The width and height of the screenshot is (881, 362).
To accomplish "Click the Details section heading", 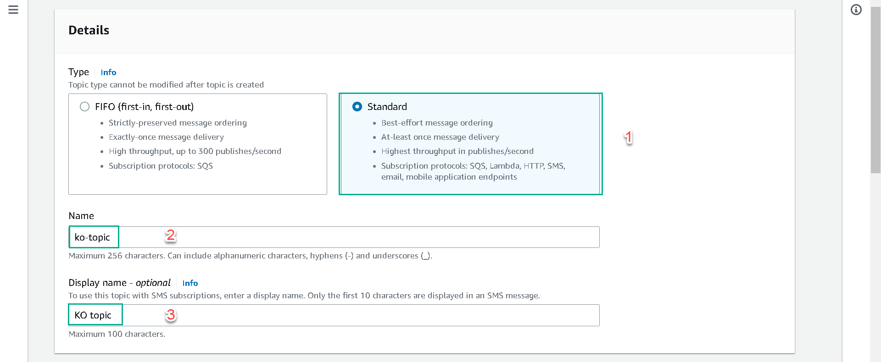I will (89, 30).
